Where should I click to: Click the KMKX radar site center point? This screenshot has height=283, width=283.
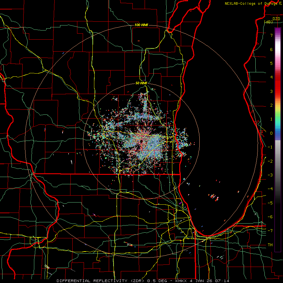click(x=141, y=141)
